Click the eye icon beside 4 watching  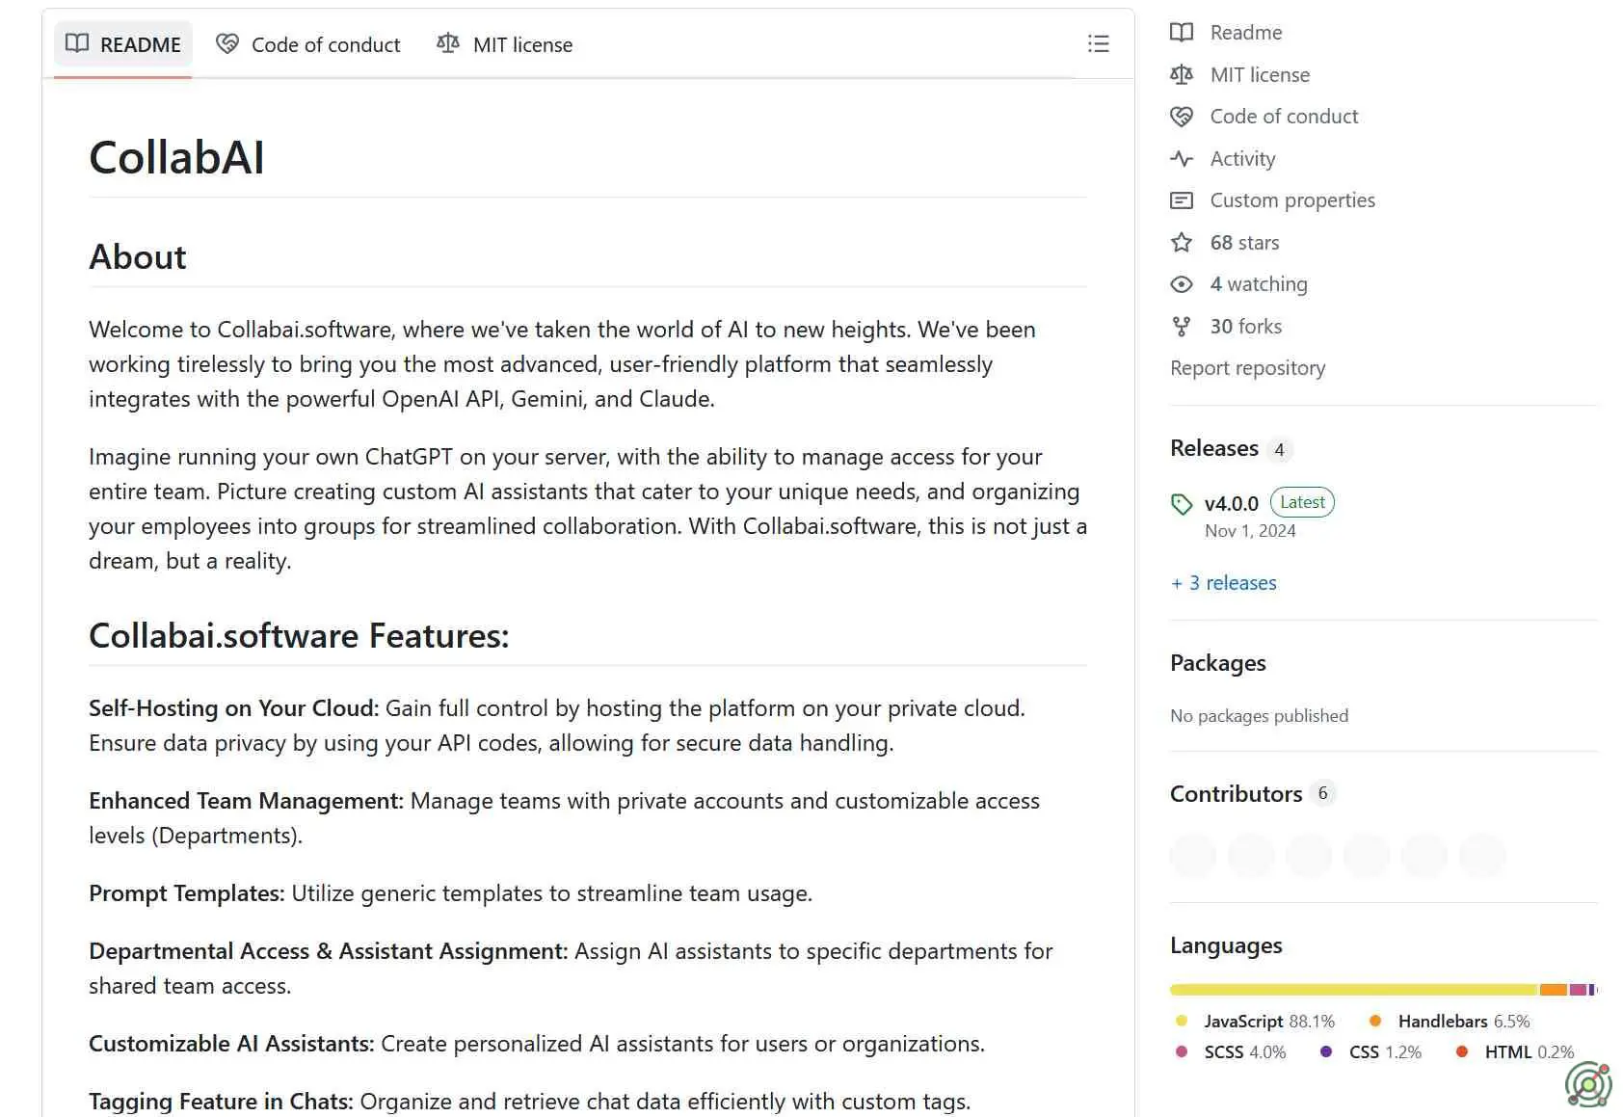pos(1182,283)
